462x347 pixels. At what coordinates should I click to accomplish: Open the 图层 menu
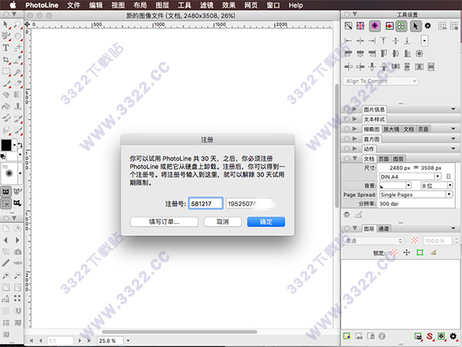tap(162, 5)
